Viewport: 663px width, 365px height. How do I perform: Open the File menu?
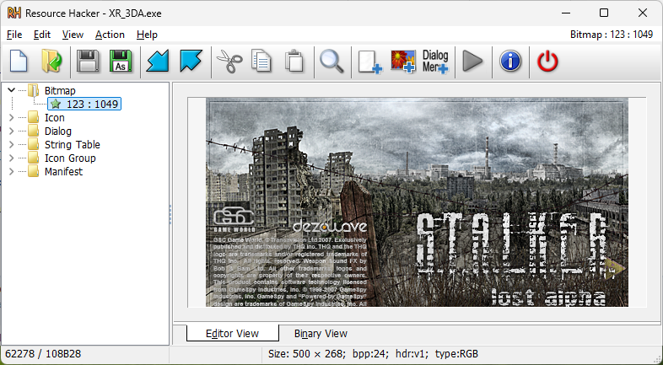pos(14,35)
